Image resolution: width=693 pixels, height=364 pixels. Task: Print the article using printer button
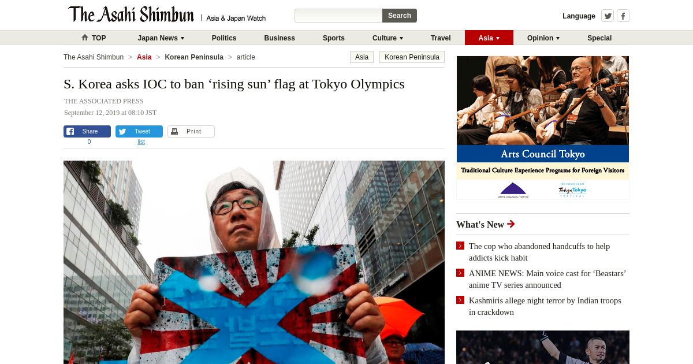point(191,132)
